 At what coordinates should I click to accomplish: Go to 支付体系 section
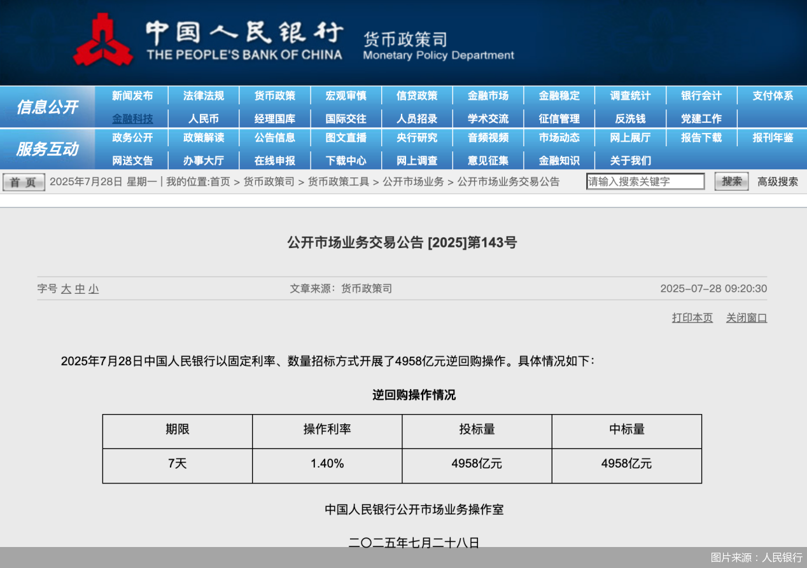pyautogui.click(x=773, y=96)
